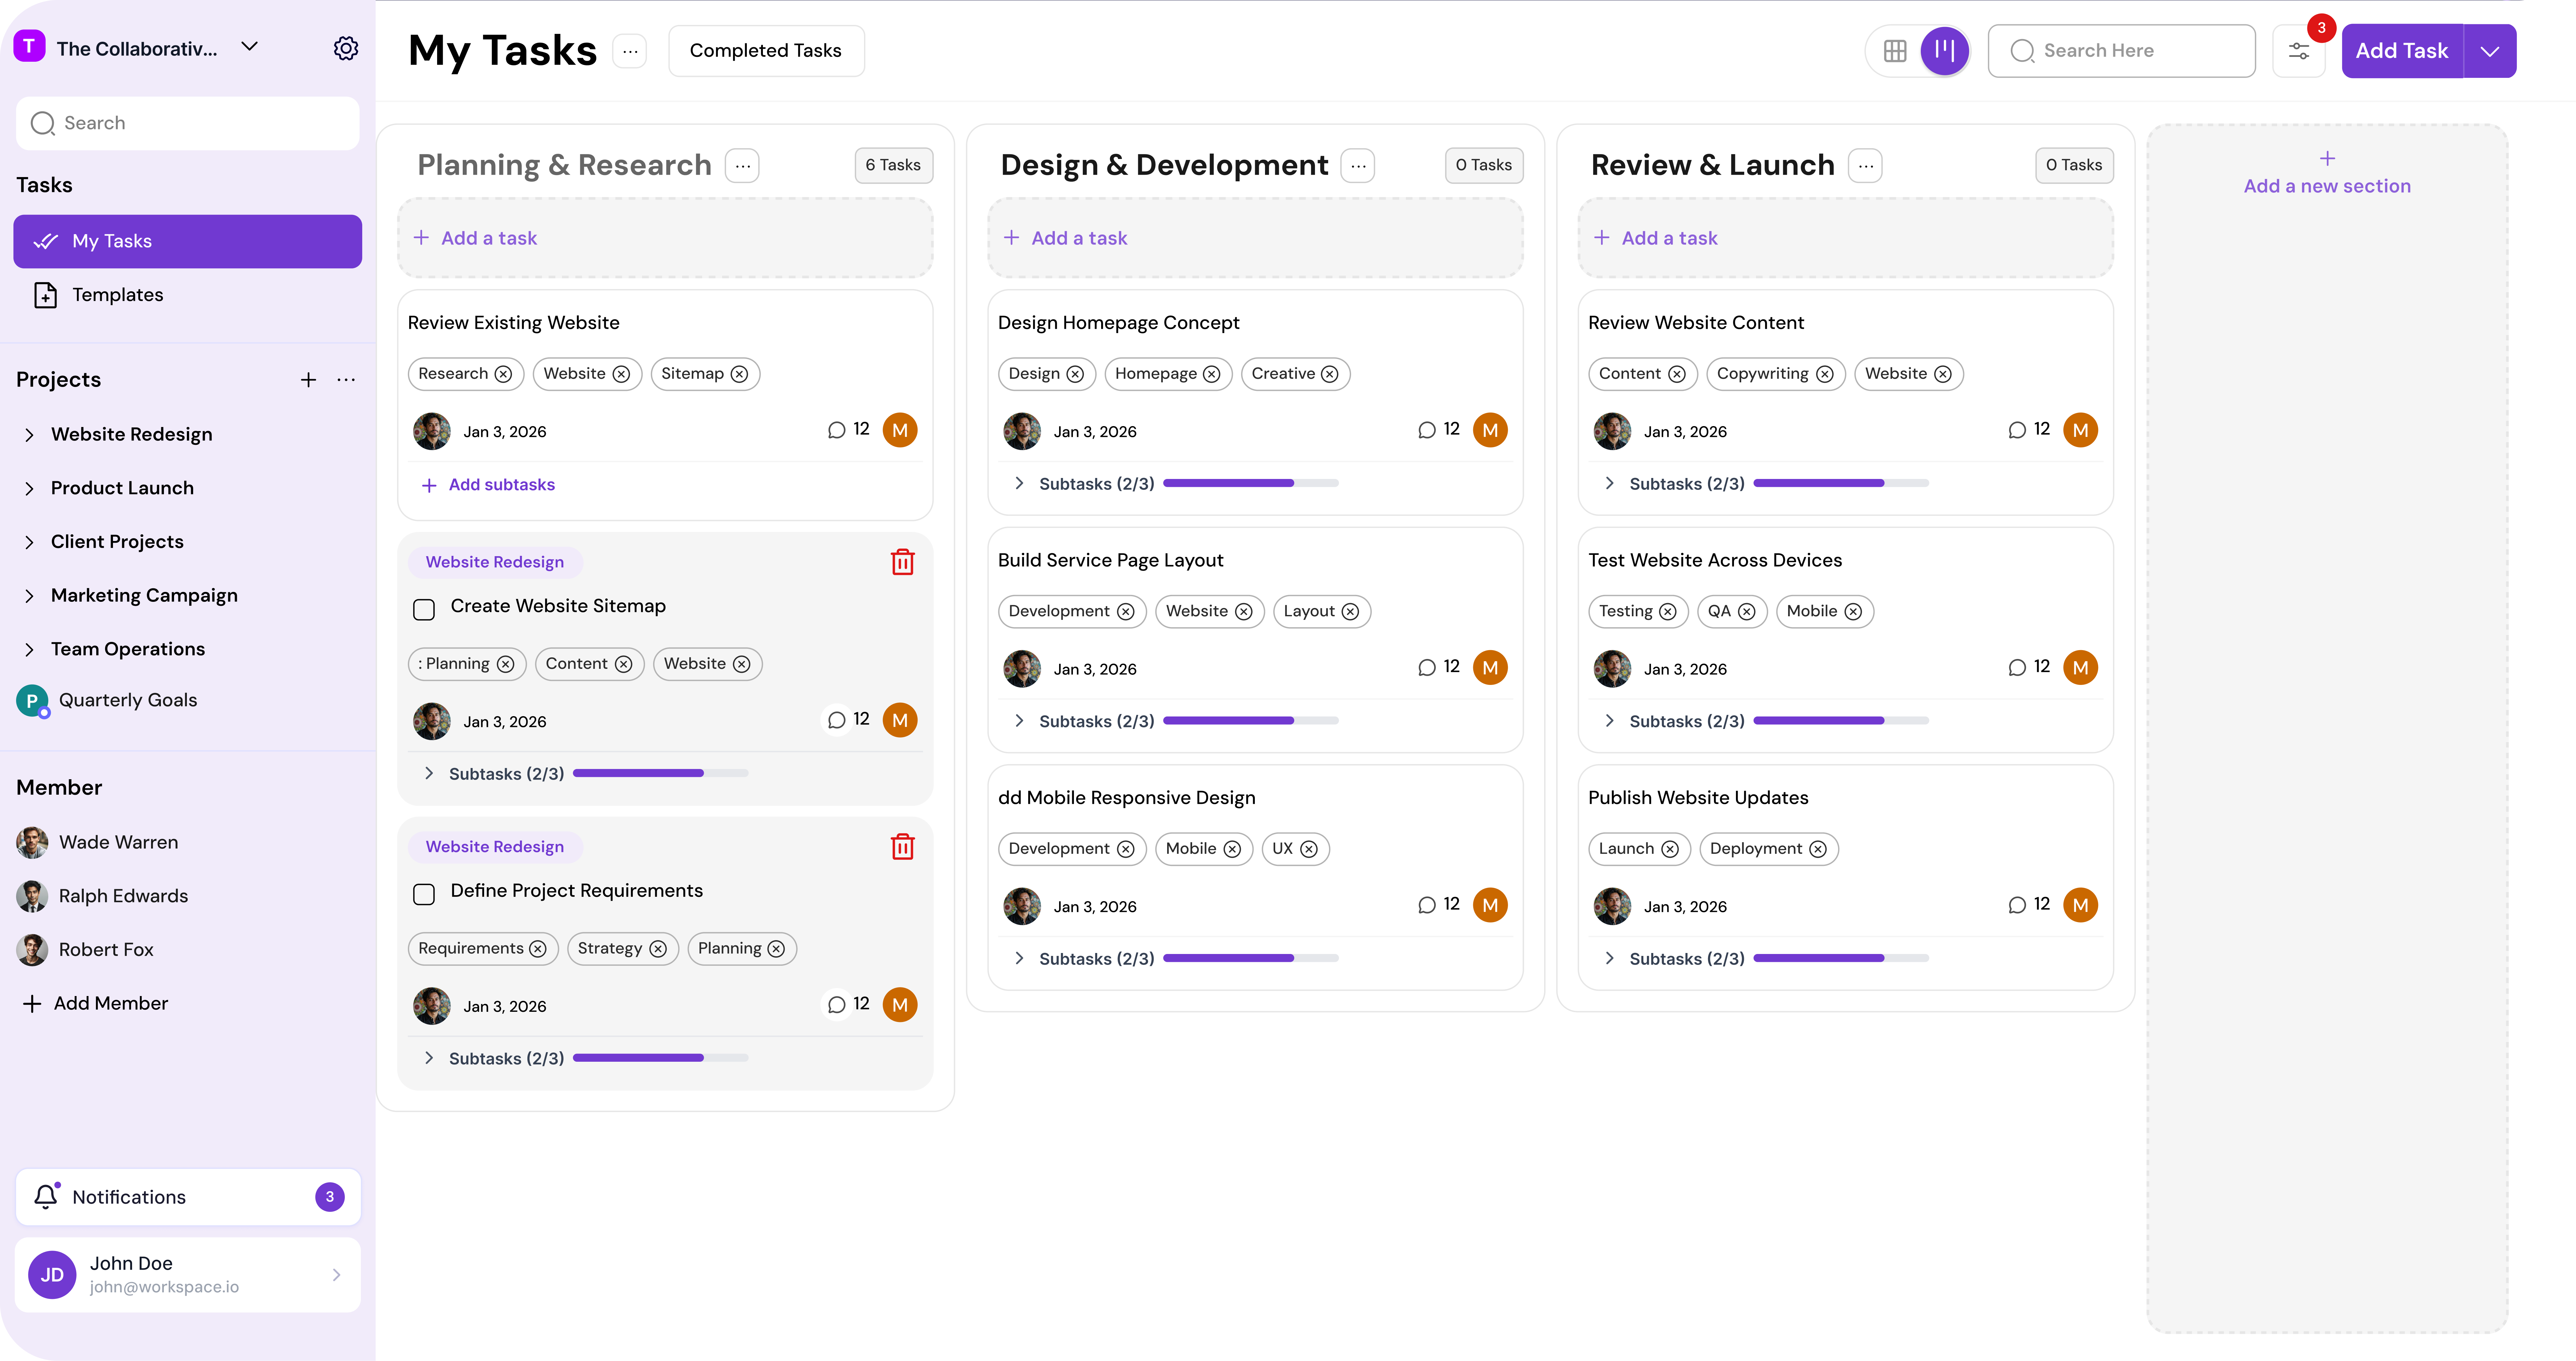Switch to grid view icon
Screen dimensions: 2576x1361
pos(1895,51)
